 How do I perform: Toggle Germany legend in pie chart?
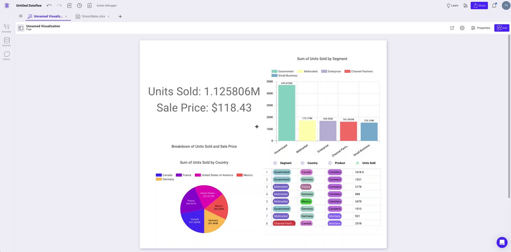[165, 179]
